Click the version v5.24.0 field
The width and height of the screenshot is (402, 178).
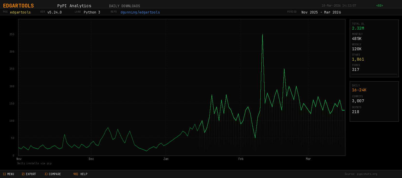point(55,12)
